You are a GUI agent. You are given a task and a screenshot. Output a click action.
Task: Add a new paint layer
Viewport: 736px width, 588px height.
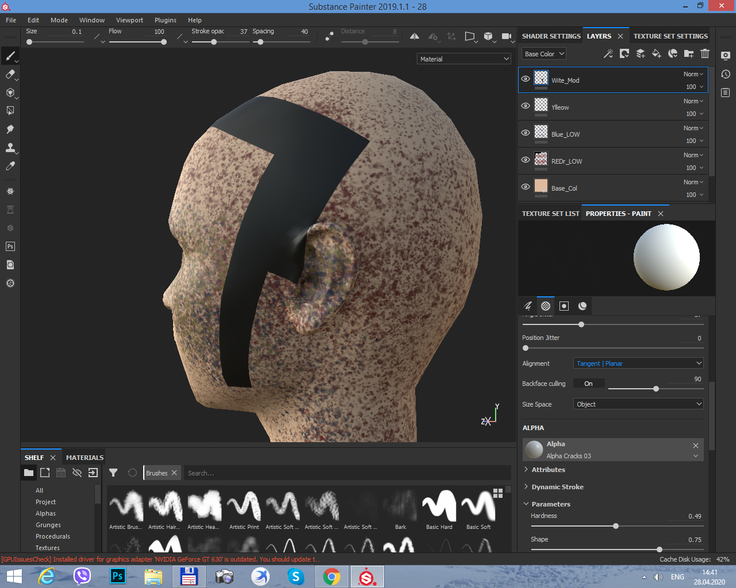pyautogui.click(x=640, y=53)
